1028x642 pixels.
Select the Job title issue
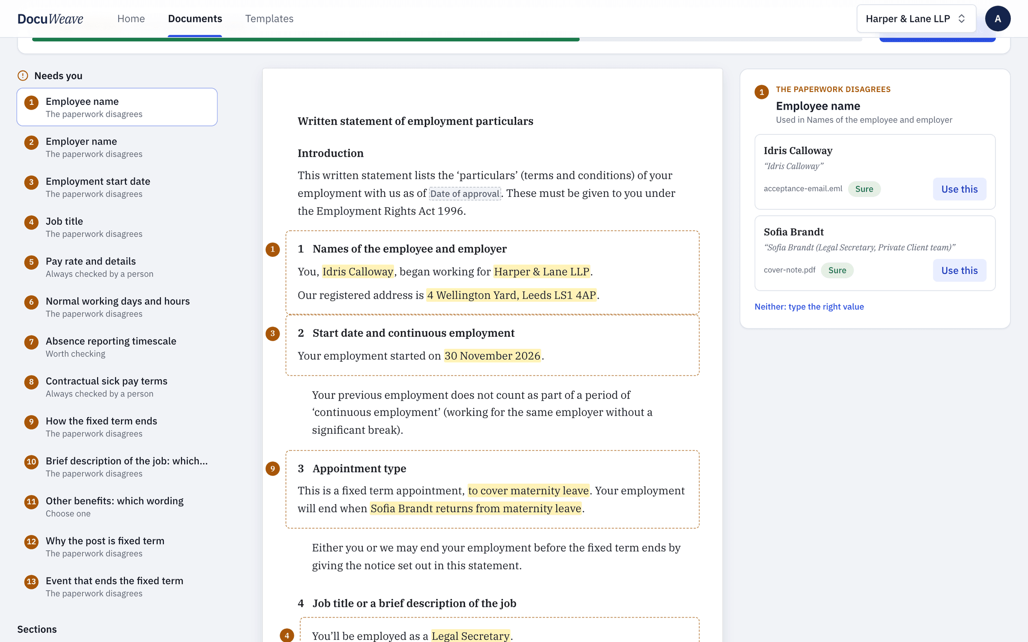[117, 227]
